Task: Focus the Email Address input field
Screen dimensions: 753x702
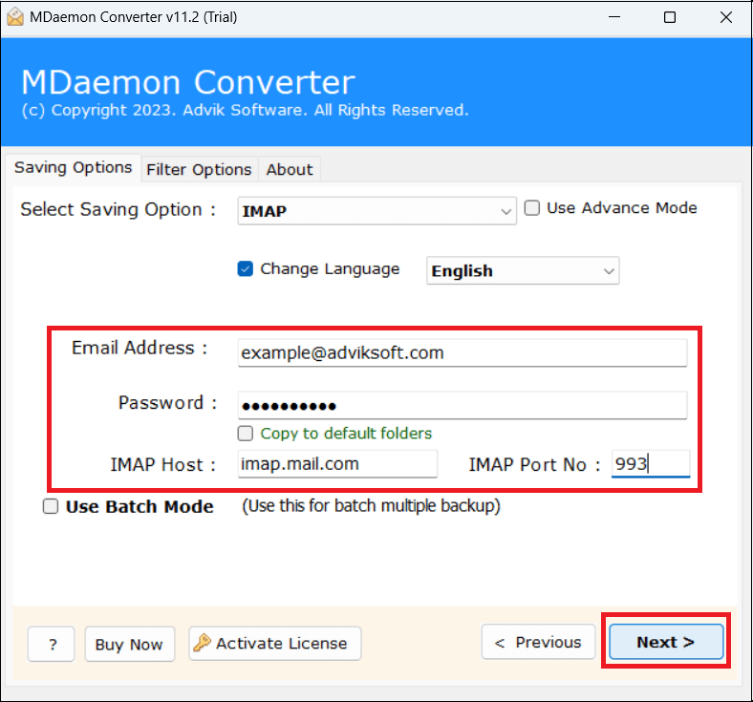Action: coord(463,352)
